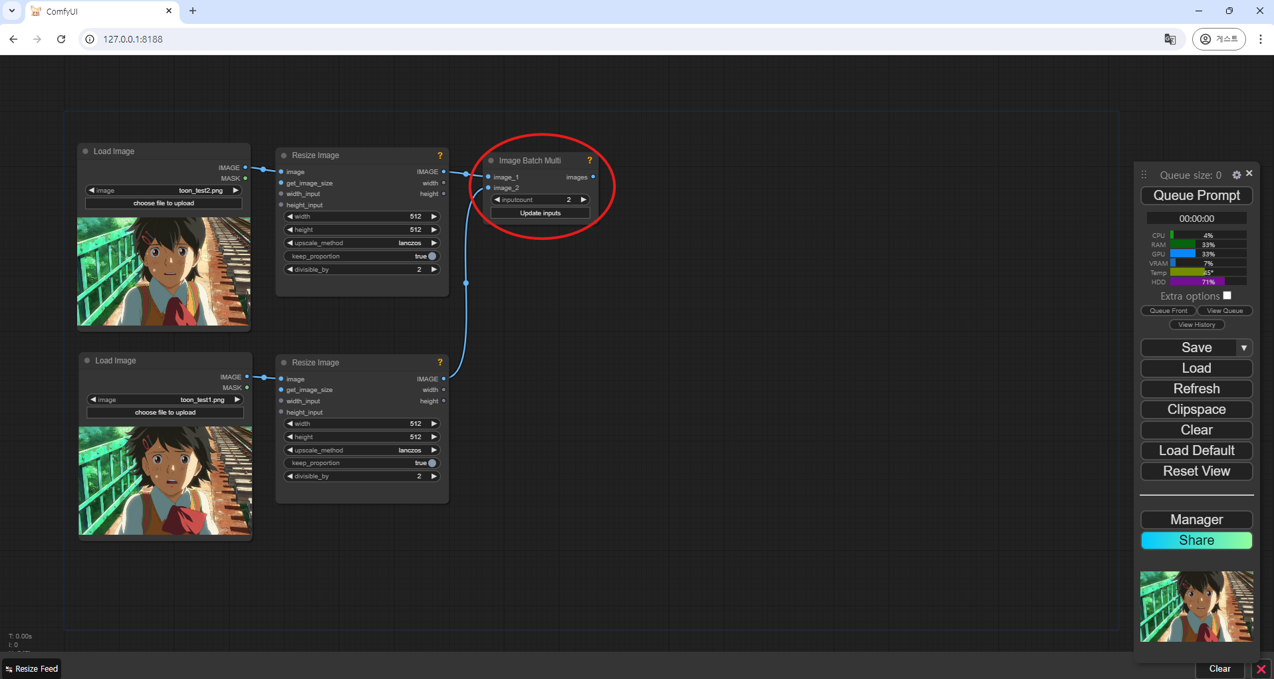1274x679 pixels.
Task: Close the ComfyUI browser tab
Action: point(168,11)
